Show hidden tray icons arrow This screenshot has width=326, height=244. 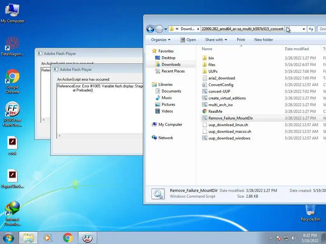(x=271, y=238)
